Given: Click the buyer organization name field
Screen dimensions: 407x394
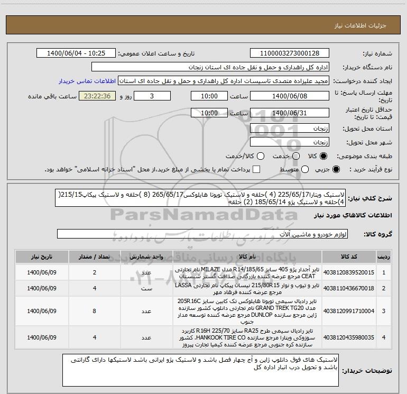Looking at the screenshot, I should pos(210,67).
